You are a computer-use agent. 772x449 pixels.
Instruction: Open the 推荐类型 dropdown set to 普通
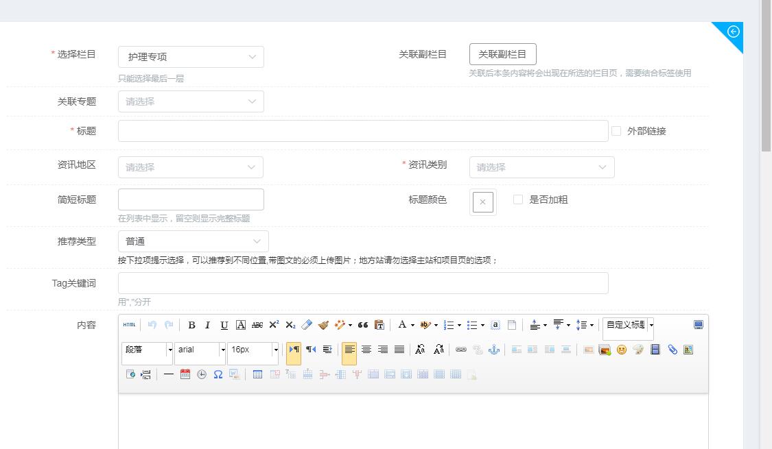coord(193,241)
